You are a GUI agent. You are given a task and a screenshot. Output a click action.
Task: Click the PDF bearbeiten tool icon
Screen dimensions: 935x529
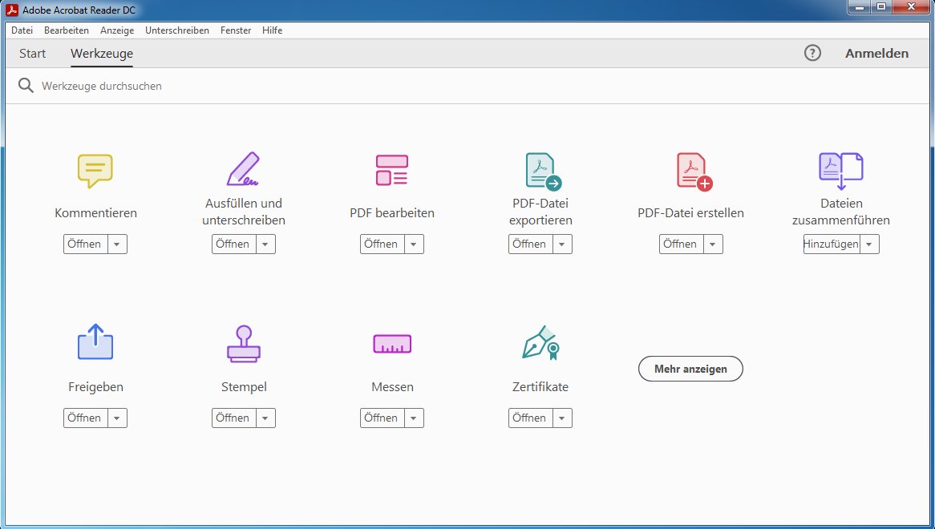(392, 170)
